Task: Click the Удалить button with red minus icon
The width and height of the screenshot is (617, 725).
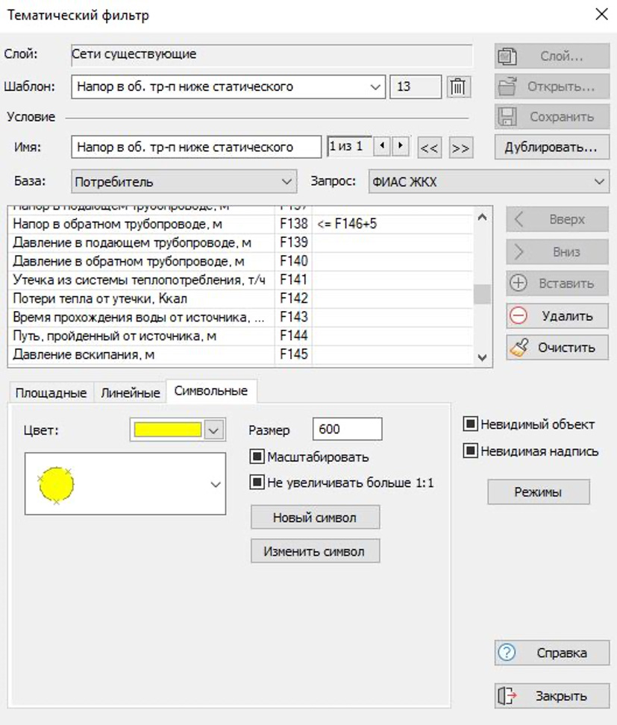Action: (557, 316)
